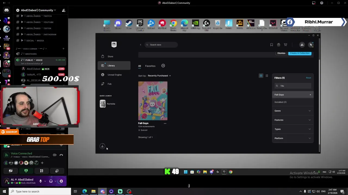
Task: Open Epic account profile avatar
Action: [x=311, y=45]
